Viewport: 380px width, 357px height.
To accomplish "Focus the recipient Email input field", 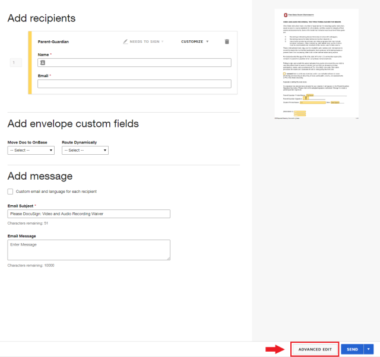I will (134, 84).
